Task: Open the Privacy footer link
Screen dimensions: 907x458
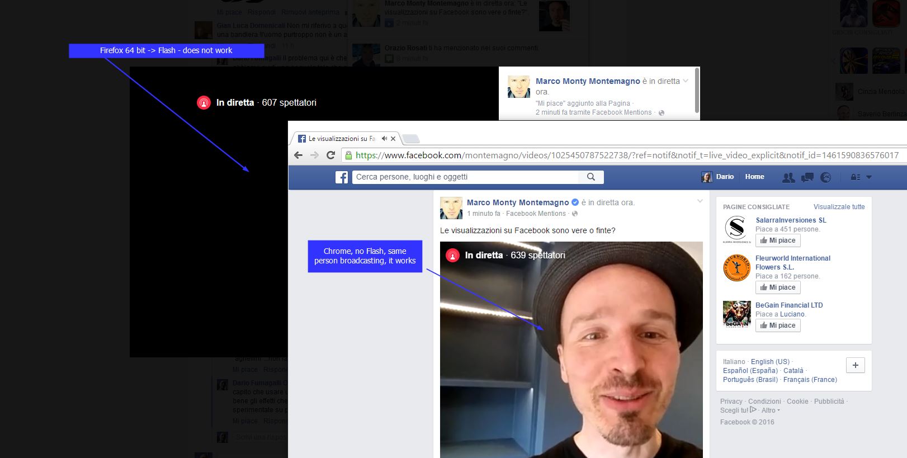Action: [731, 402]
